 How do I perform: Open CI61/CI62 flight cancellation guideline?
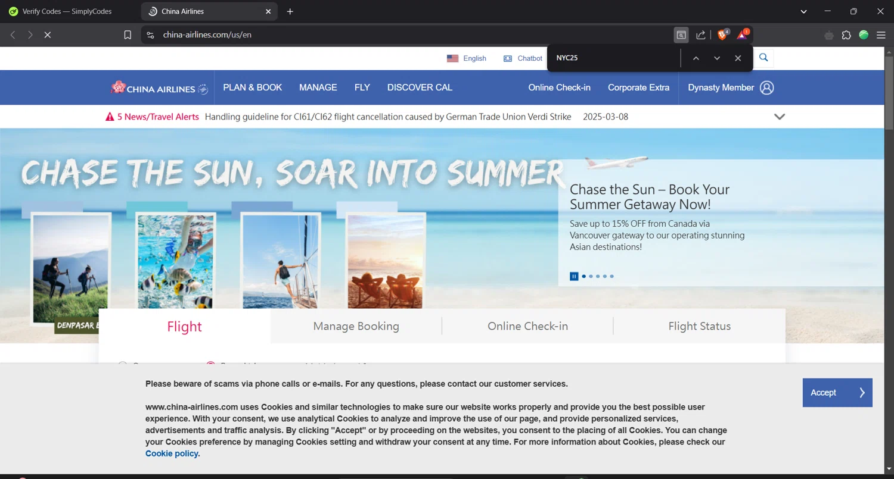click(388, 117)
